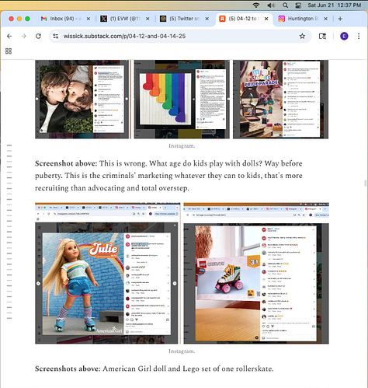Click the Instagram caption under the top images
This screenshot has width=368, height=388.
(182, 146)
